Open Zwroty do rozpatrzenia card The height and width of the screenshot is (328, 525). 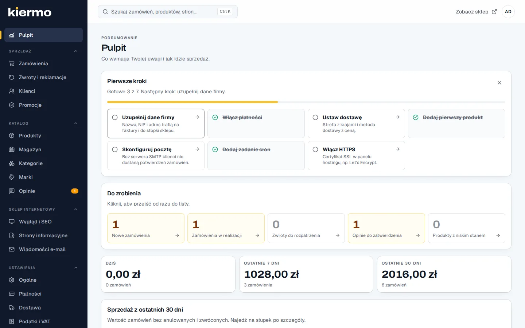pos(306,228)
